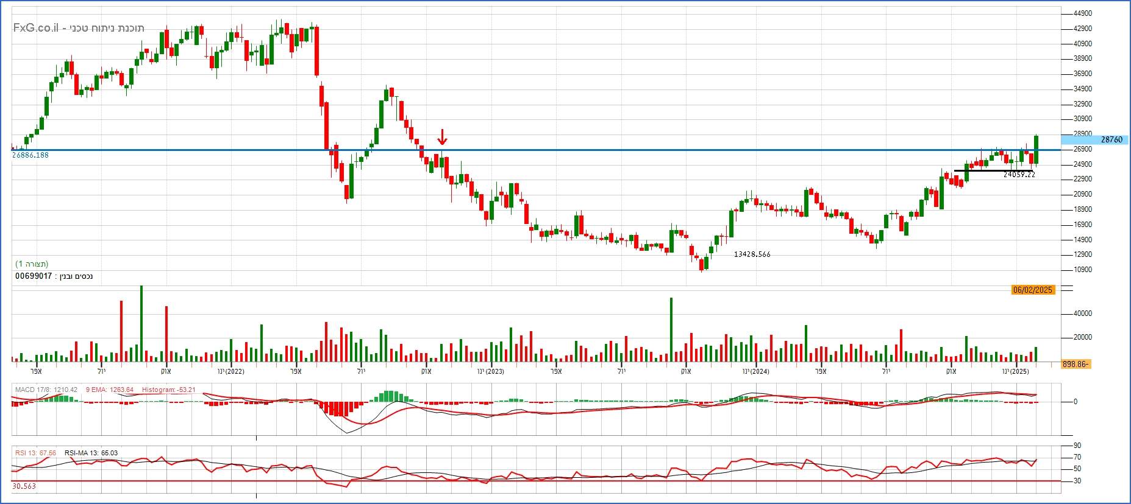
Task: Click the ינו(2022) time axis label
Action: point(231,371)
